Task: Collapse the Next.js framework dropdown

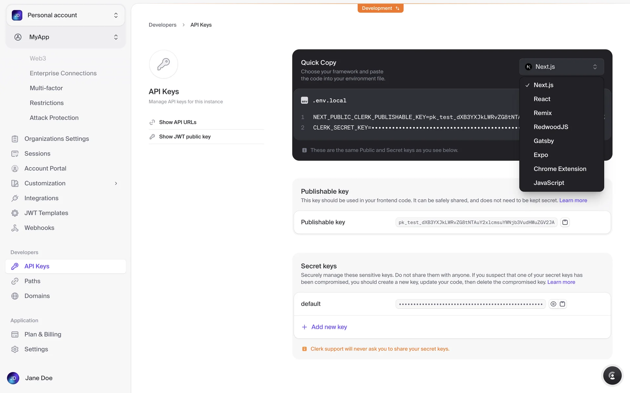Action: 561,67
